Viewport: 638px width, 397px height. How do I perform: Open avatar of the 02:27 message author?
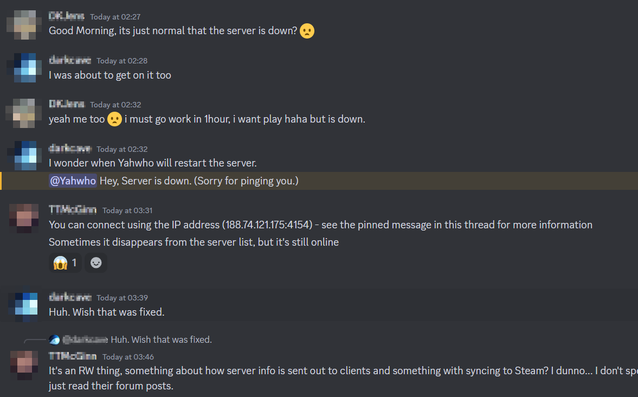(x=21, y=25)
